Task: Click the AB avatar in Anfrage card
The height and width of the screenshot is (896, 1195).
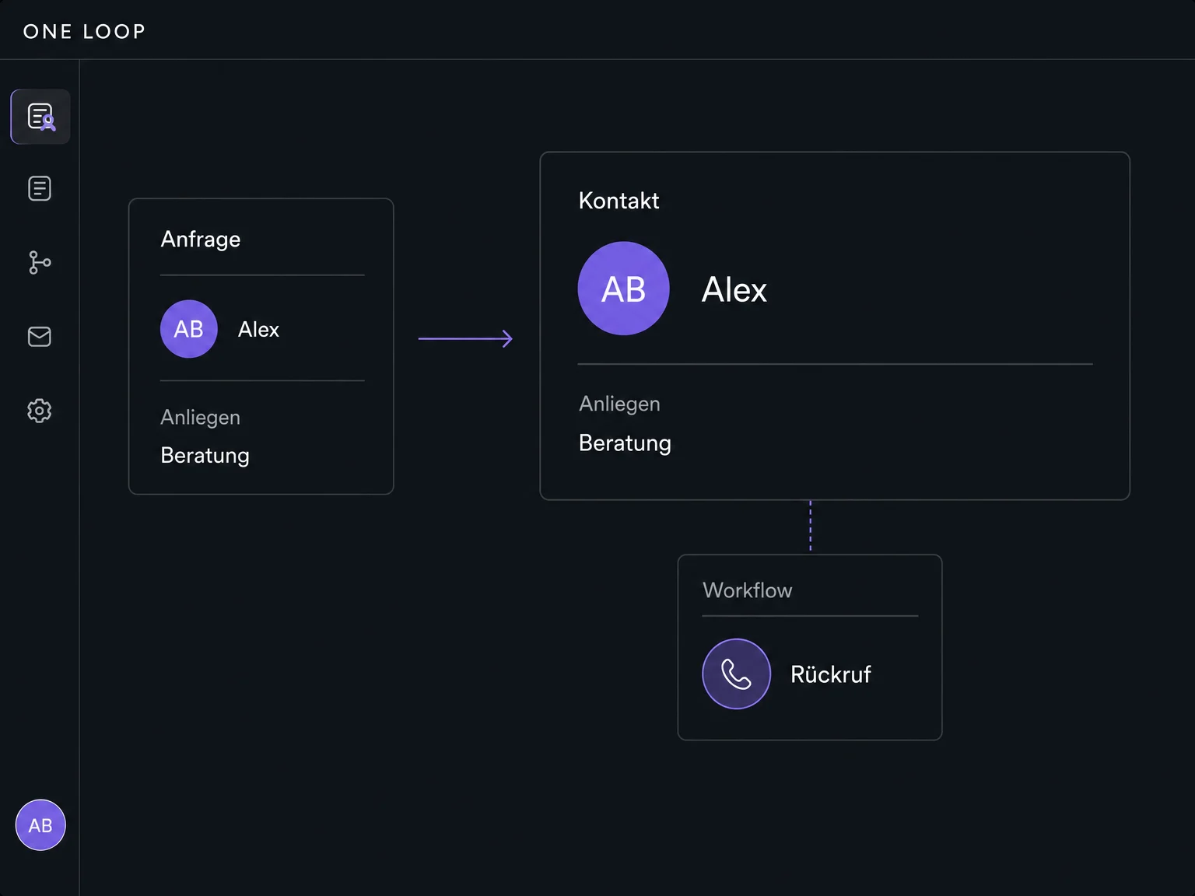Action: 188,329
